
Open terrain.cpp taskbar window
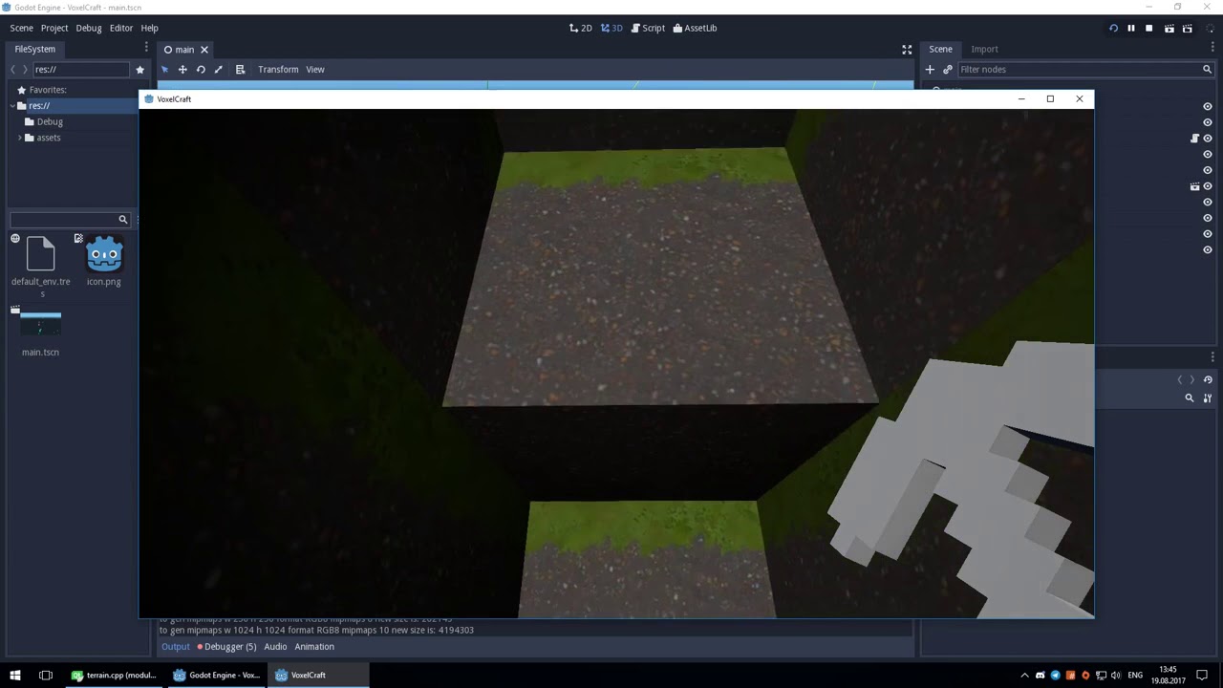[114, 675]
